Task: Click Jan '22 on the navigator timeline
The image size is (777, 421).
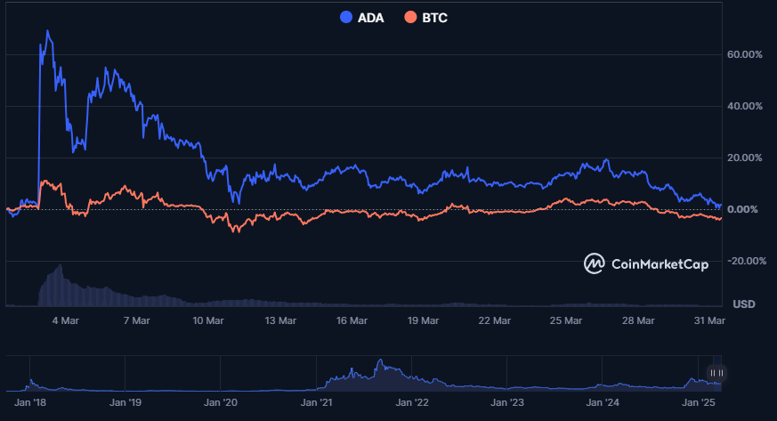Action: [x=412, y=402]
